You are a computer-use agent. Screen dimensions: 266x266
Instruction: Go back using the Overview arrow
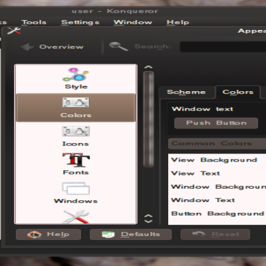click(x=51, y=47)
